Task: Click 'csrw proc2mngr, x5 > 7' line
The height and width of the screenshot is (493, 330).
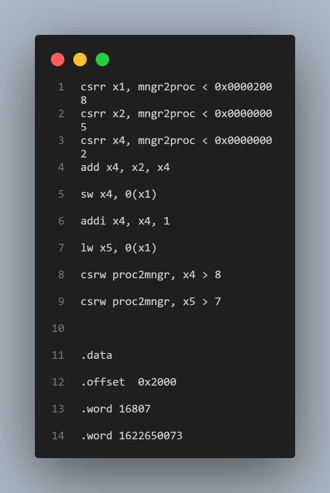Action: pos(151,302)
